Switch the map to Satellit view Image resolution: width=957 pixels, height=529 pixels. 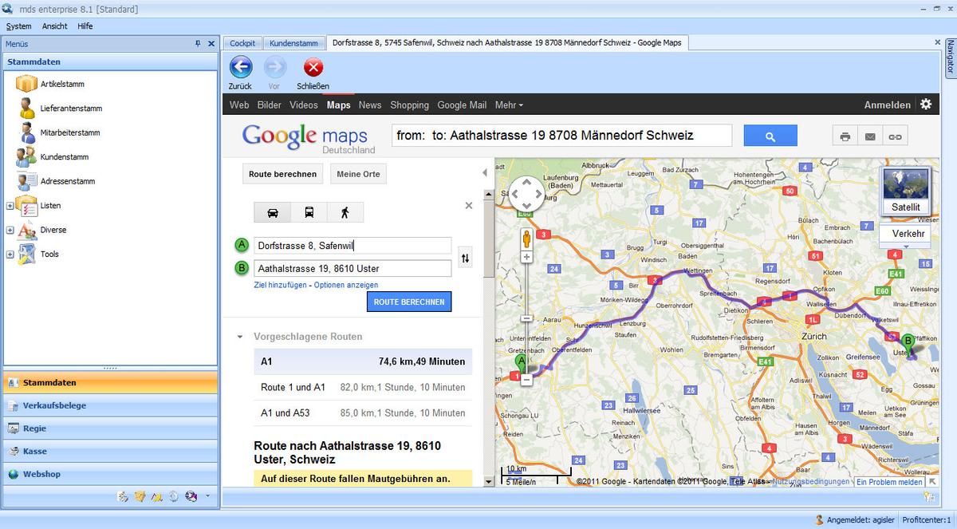pos(906,191)
